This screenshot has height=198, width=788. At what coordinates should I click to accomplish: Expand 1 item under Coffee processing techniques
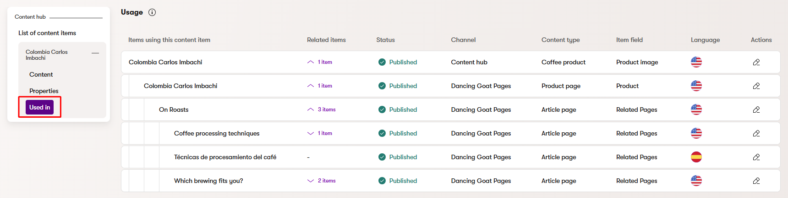click(x=320, y=133)
